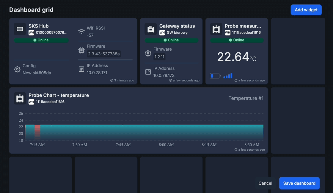Viewport: 333px width, 193px height.
Task: Click the Gateway firmware chip icon
Action: point(148,53)
